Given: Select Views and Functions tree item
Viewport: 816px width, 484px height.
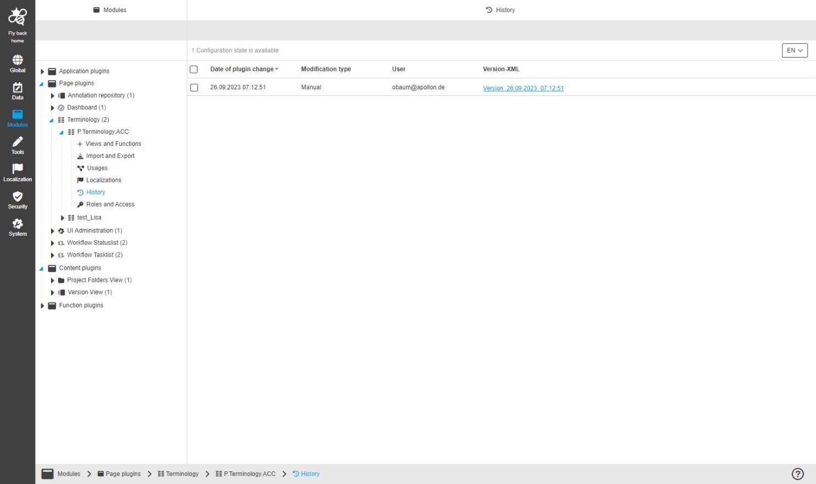Looking at the screenshot, I should (x=113, y=144).
